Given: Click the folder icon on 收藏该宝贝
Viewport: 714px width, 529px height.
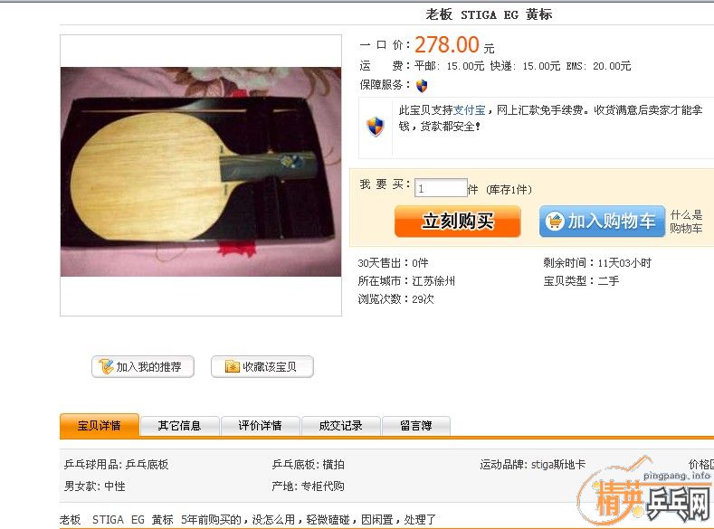Looking at the screenshot, I should point(233,366).
